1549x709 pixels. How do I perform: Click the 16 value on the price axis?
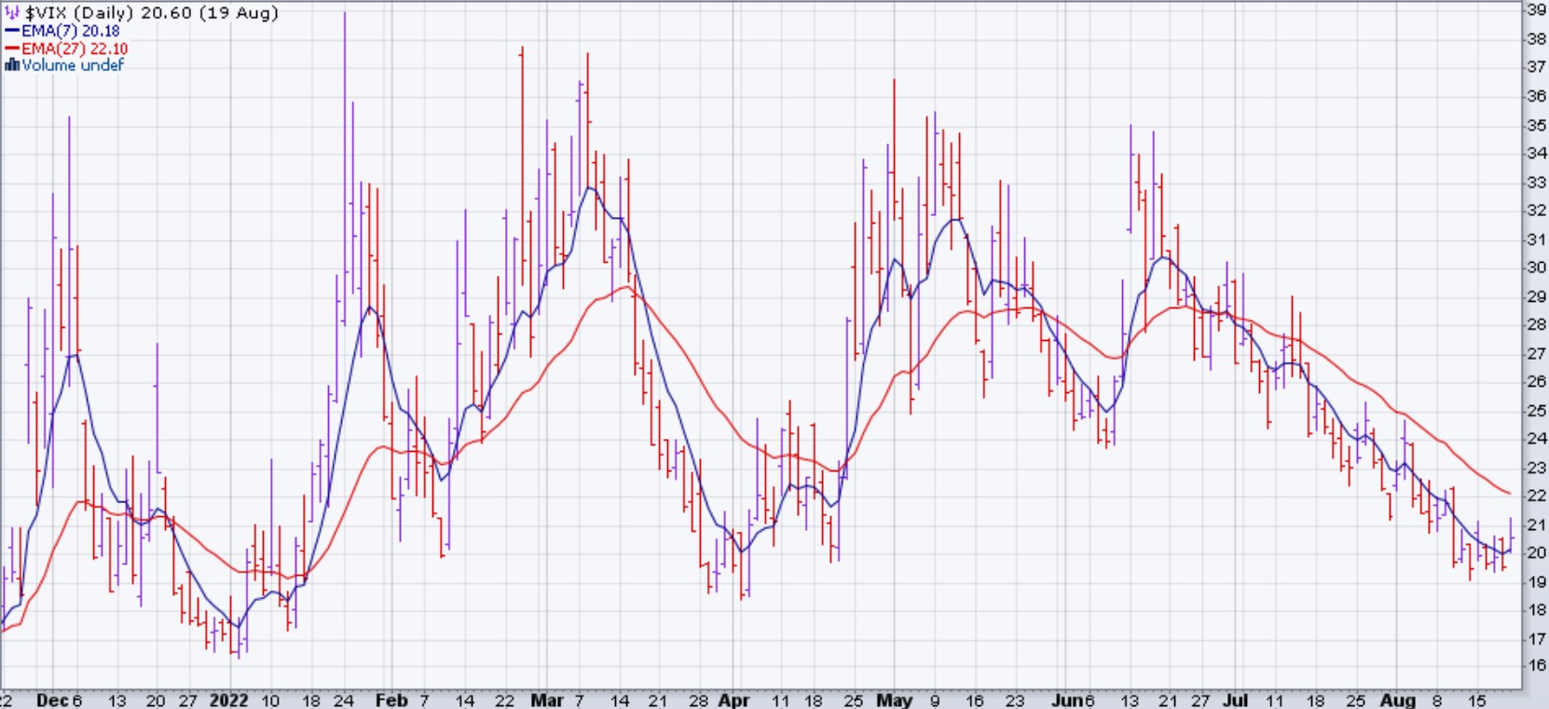[1536, 666]
